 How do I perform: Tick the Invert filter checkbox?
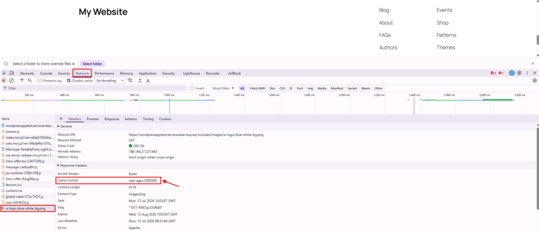coord(192,88)
